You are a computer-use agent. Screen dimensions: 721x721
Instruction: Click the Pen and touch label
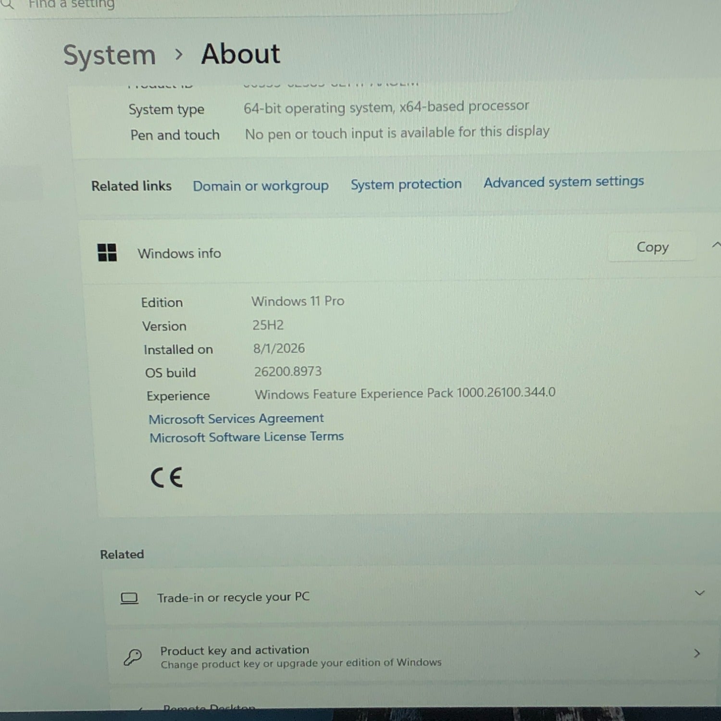tap(175, 135)
